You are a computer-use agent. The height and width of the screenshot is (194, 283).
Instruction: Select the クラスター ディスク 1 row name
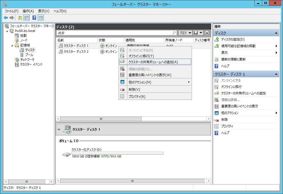click(76, 46)
